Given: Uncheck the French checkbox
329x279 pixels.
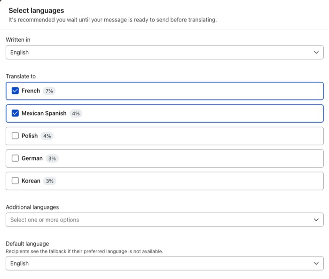Looking at the screenshot, I should point(15,91).
